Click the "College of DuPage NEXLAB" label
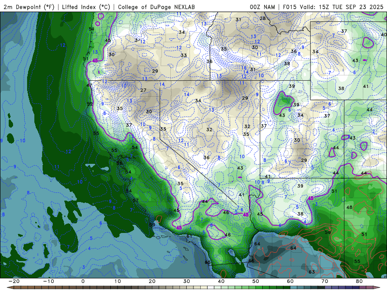Image resolution: width=387 pixels, height=290 pixels. [156, 7]
